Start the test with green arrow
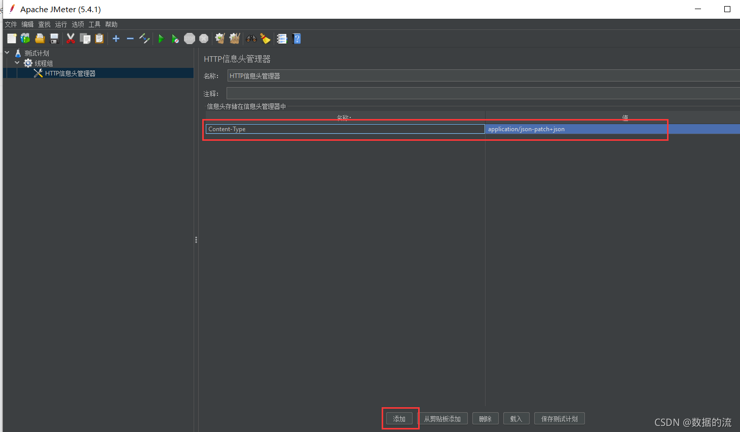 coord(161,38)
